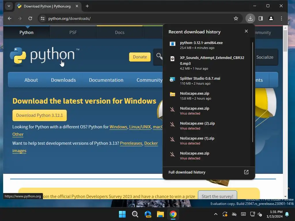Reload the python.org page
Viewport: 295px width, 221px height.
point(30,18)
